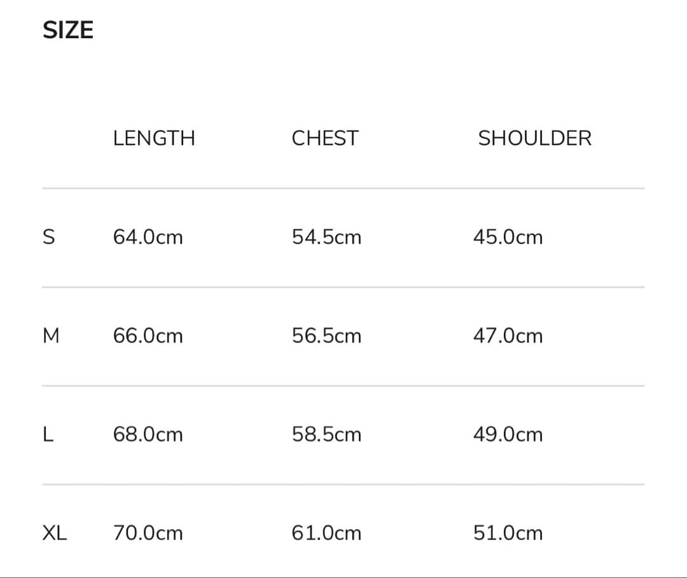687x578 pixels.
Task: Click the 45.0cm shoulder value
Action: (508, 237)
